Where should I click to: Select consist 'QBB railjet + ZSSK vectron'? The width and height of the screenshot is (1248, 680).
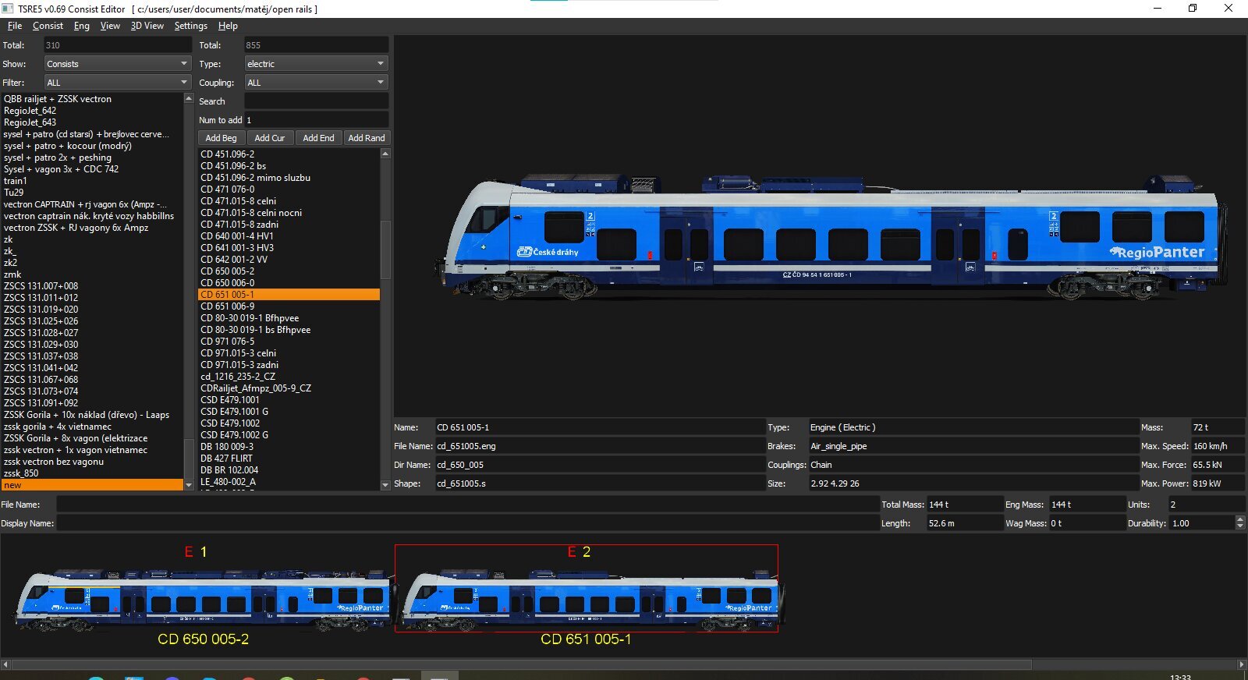(x=93, y=99)
